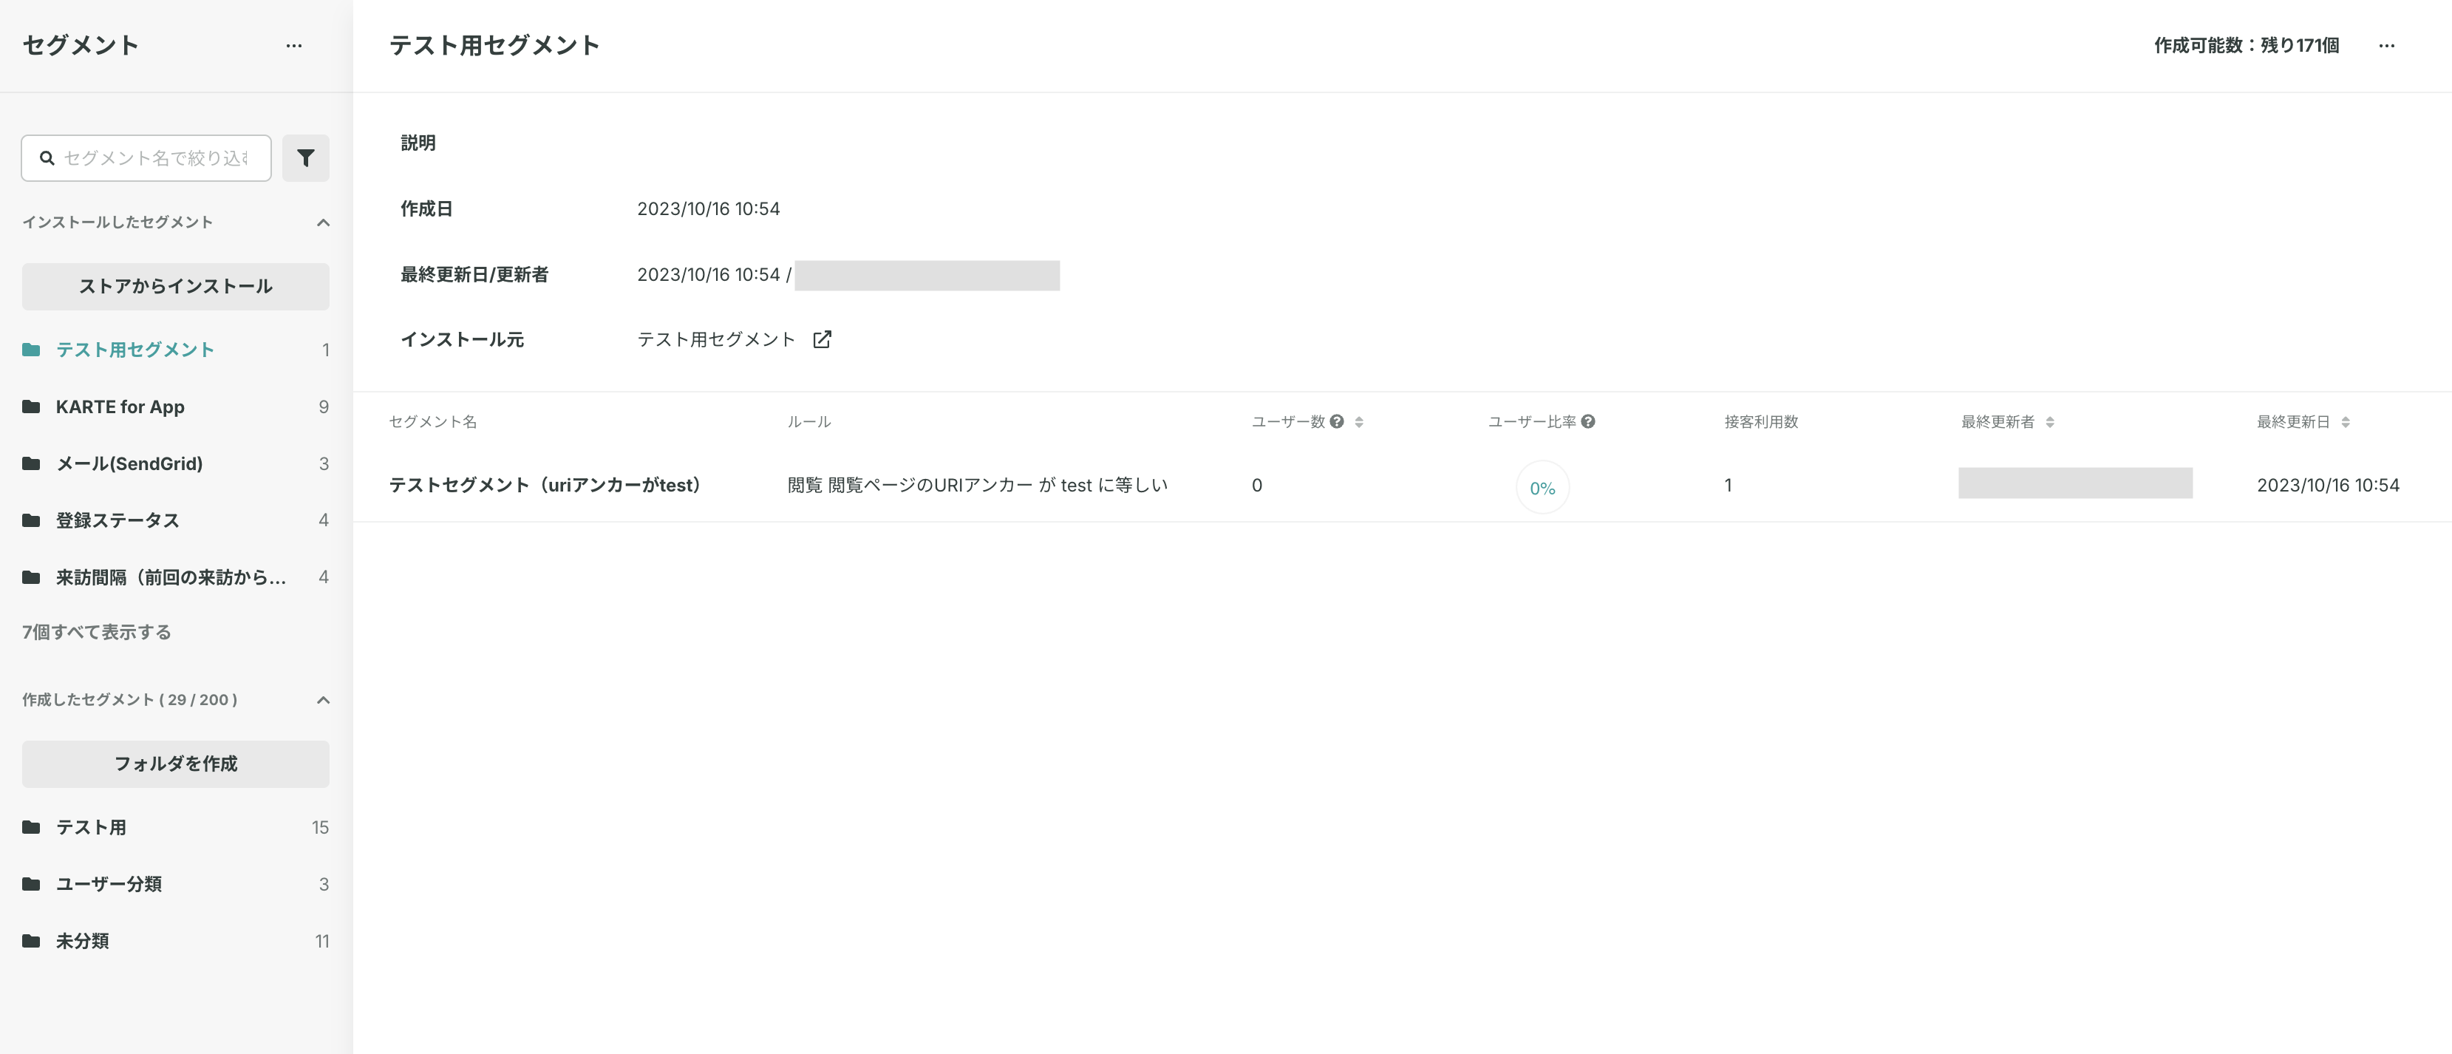This screenshot has width=2452, height=1054.
Task: Click the row's 最終更新日 date cell
Action: [2329, 486]
